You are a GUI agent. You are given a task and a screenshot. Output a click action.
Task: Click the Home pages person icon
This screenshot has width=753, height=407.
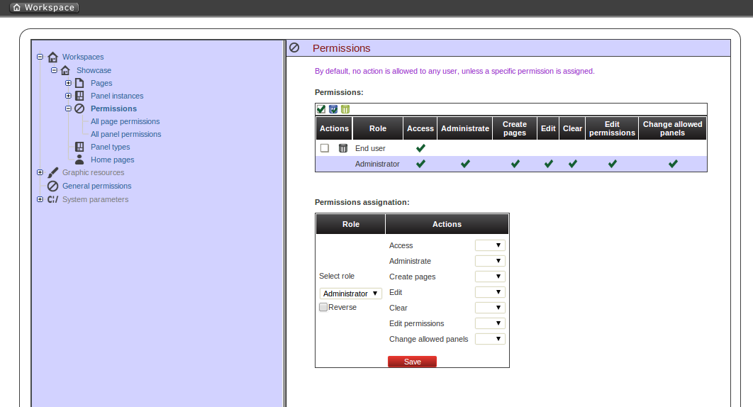point(79,160)
